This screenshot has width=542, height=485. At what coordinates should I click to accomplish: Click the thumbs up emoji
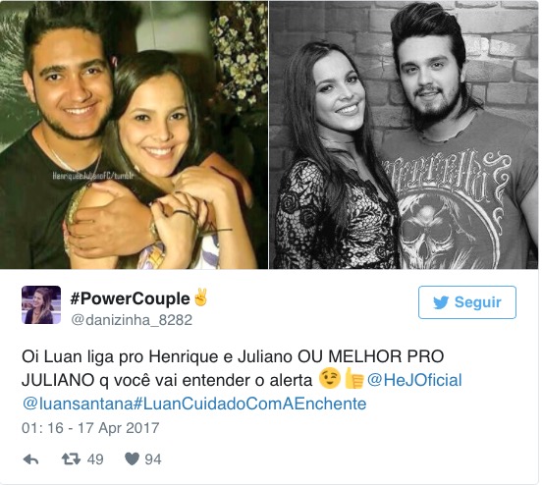pyautogui.click(x=353, y=378)
